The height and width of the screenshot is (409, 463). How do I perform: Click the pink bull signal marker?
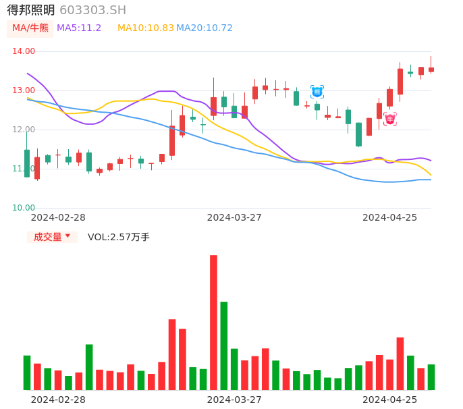pos(389,119)
